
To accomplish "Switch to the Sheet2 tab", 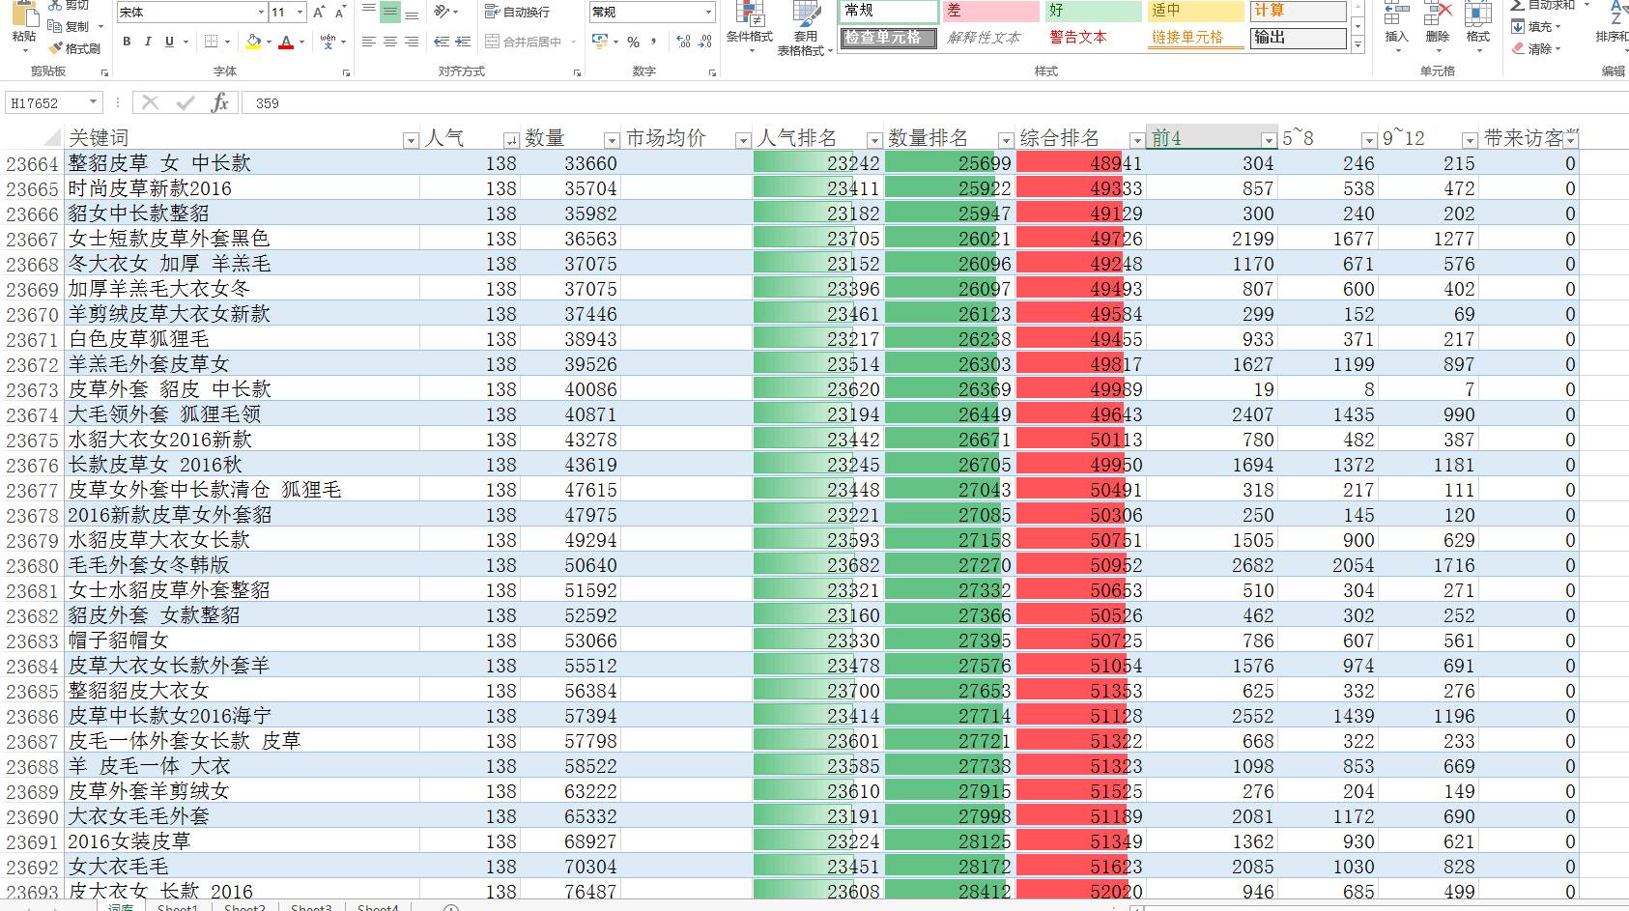I will 244,907.
